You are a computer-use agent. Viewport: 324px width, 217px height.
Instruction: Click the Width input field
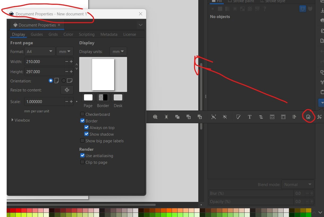tap(44, 62)
